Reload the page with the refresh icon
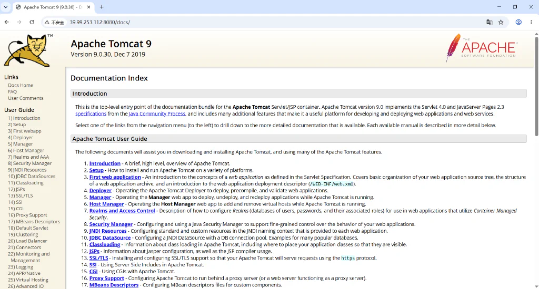539x289 pixels. [x=32, y=22]
